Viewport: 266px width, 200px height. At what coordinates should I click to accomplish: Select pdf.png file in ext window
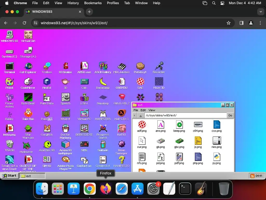click(x=179, y=159)
